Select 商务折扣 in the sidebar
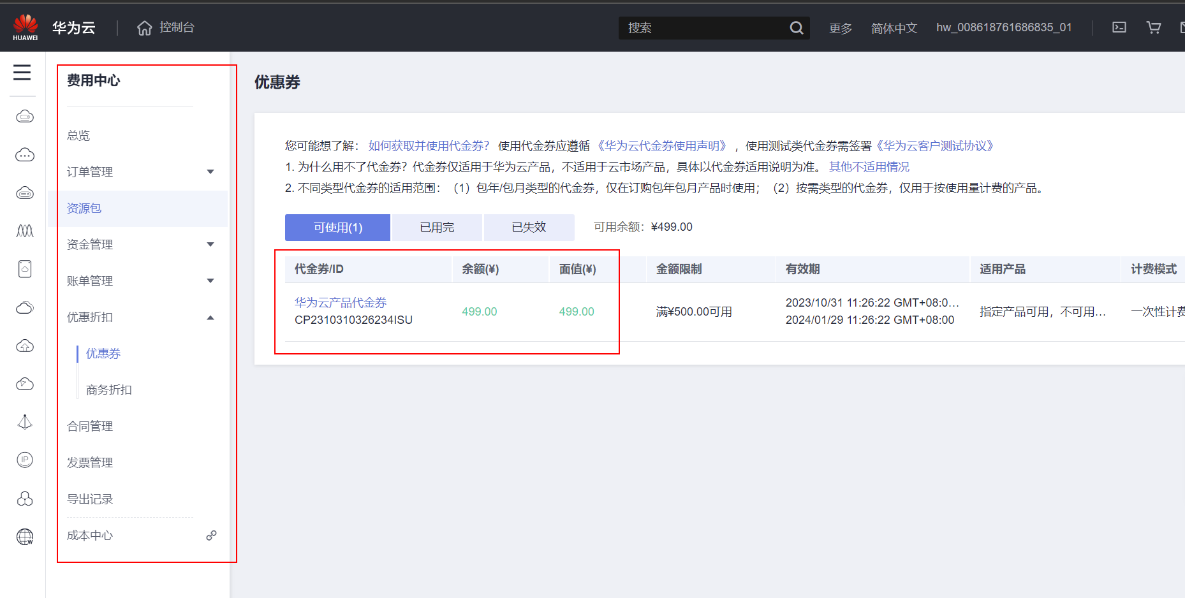The height and width of the screenshot is (598, 1185). point(109,390)
